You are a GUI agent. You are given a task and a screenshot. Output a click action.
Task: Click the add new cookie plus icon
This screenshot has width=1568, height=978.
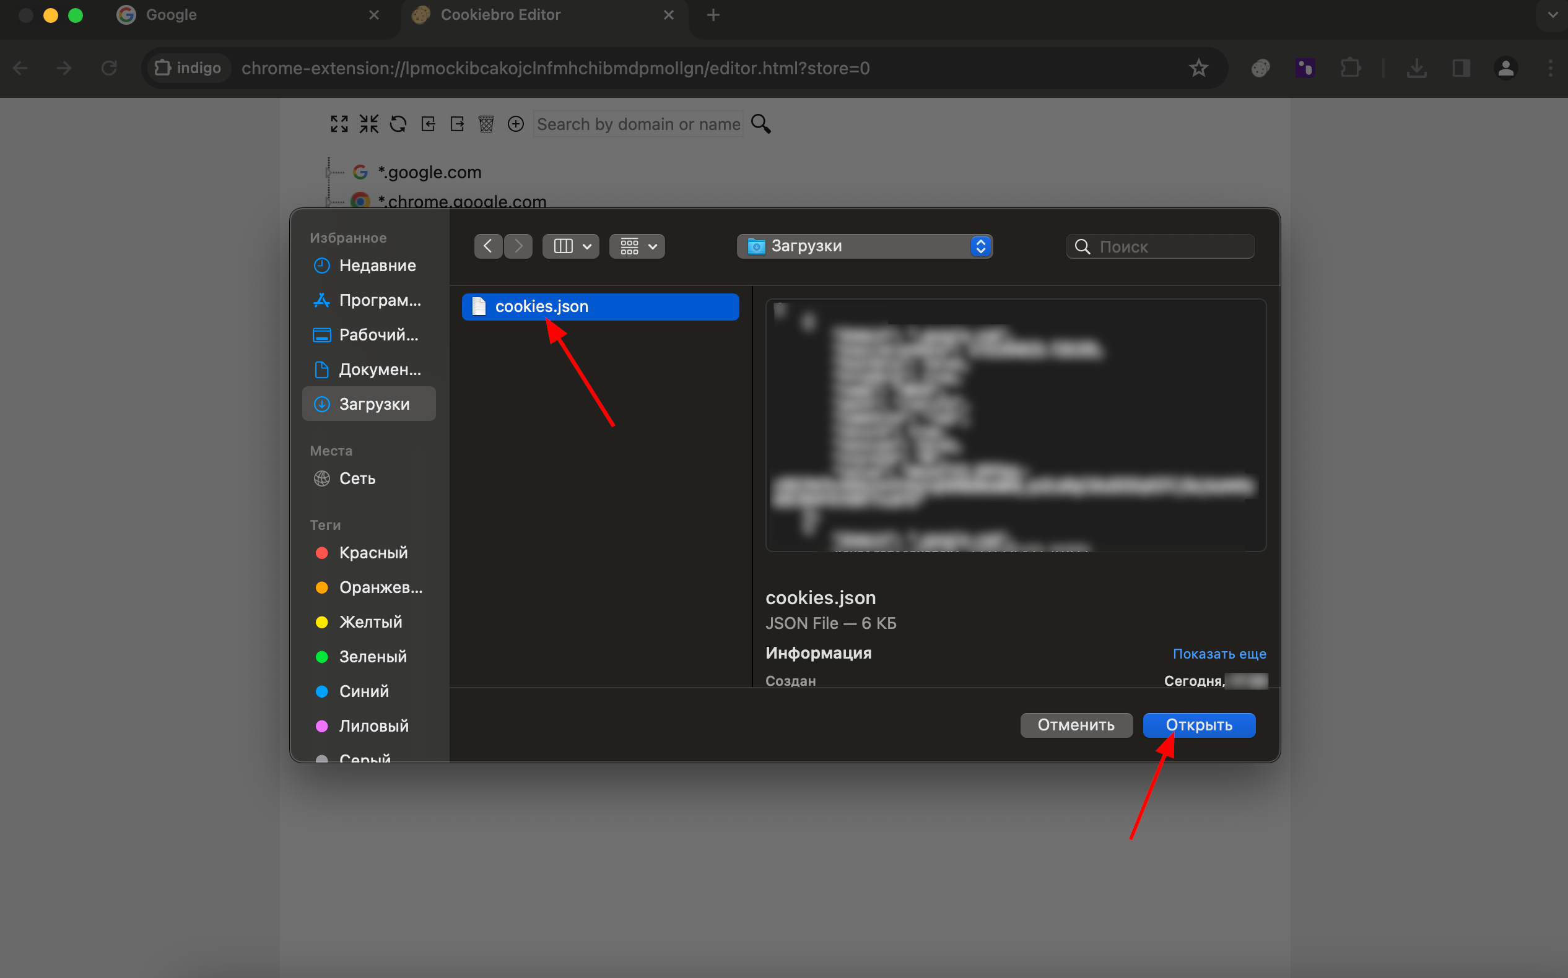click(516, 124)
